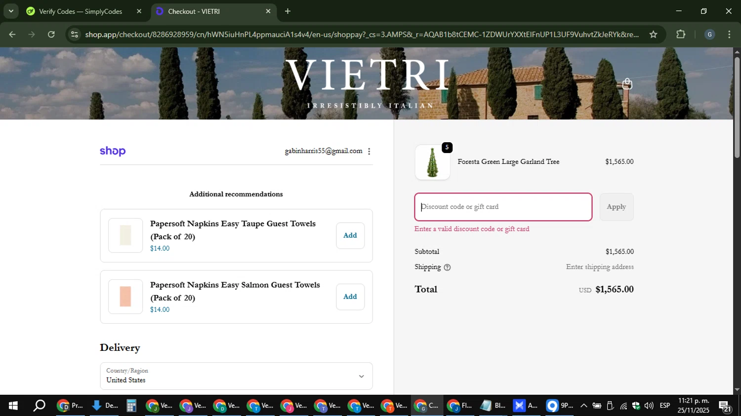The image size is (741, 416).
Task: Show shipping info help icon
Action: (447, 267)
